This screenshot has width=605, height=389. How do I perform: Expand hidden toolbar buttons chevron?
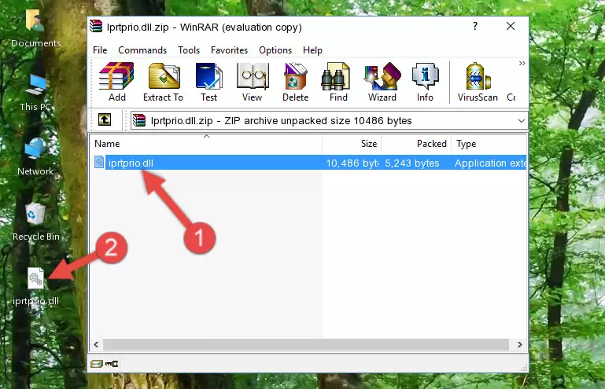click(522, 63)
